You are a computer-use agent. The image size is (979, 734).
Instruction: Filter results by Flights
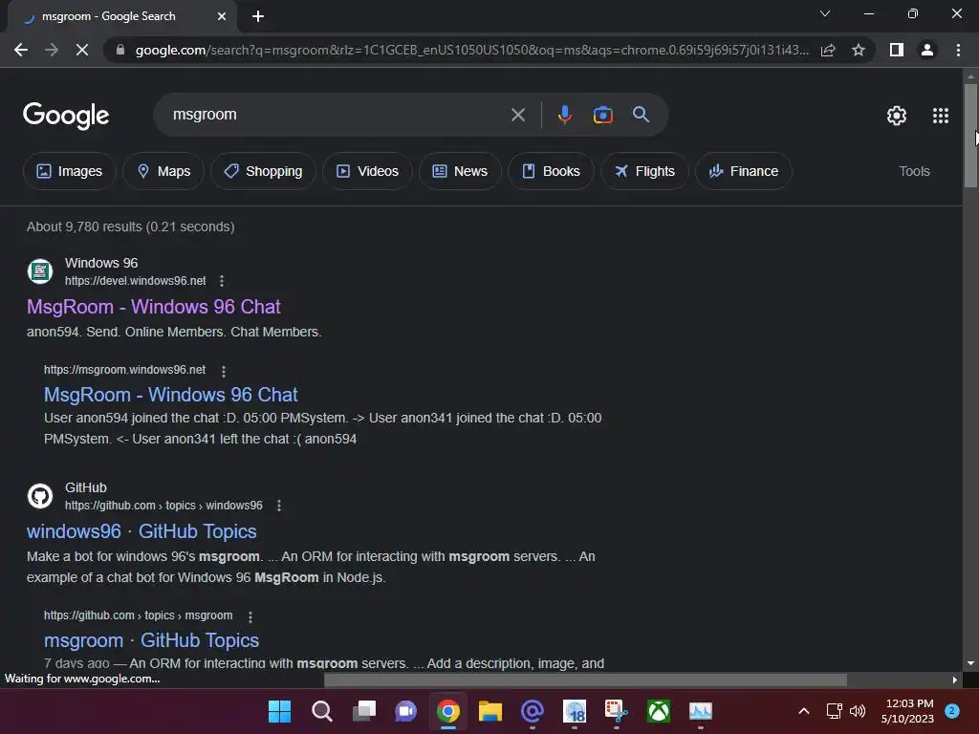click(644, 171)
